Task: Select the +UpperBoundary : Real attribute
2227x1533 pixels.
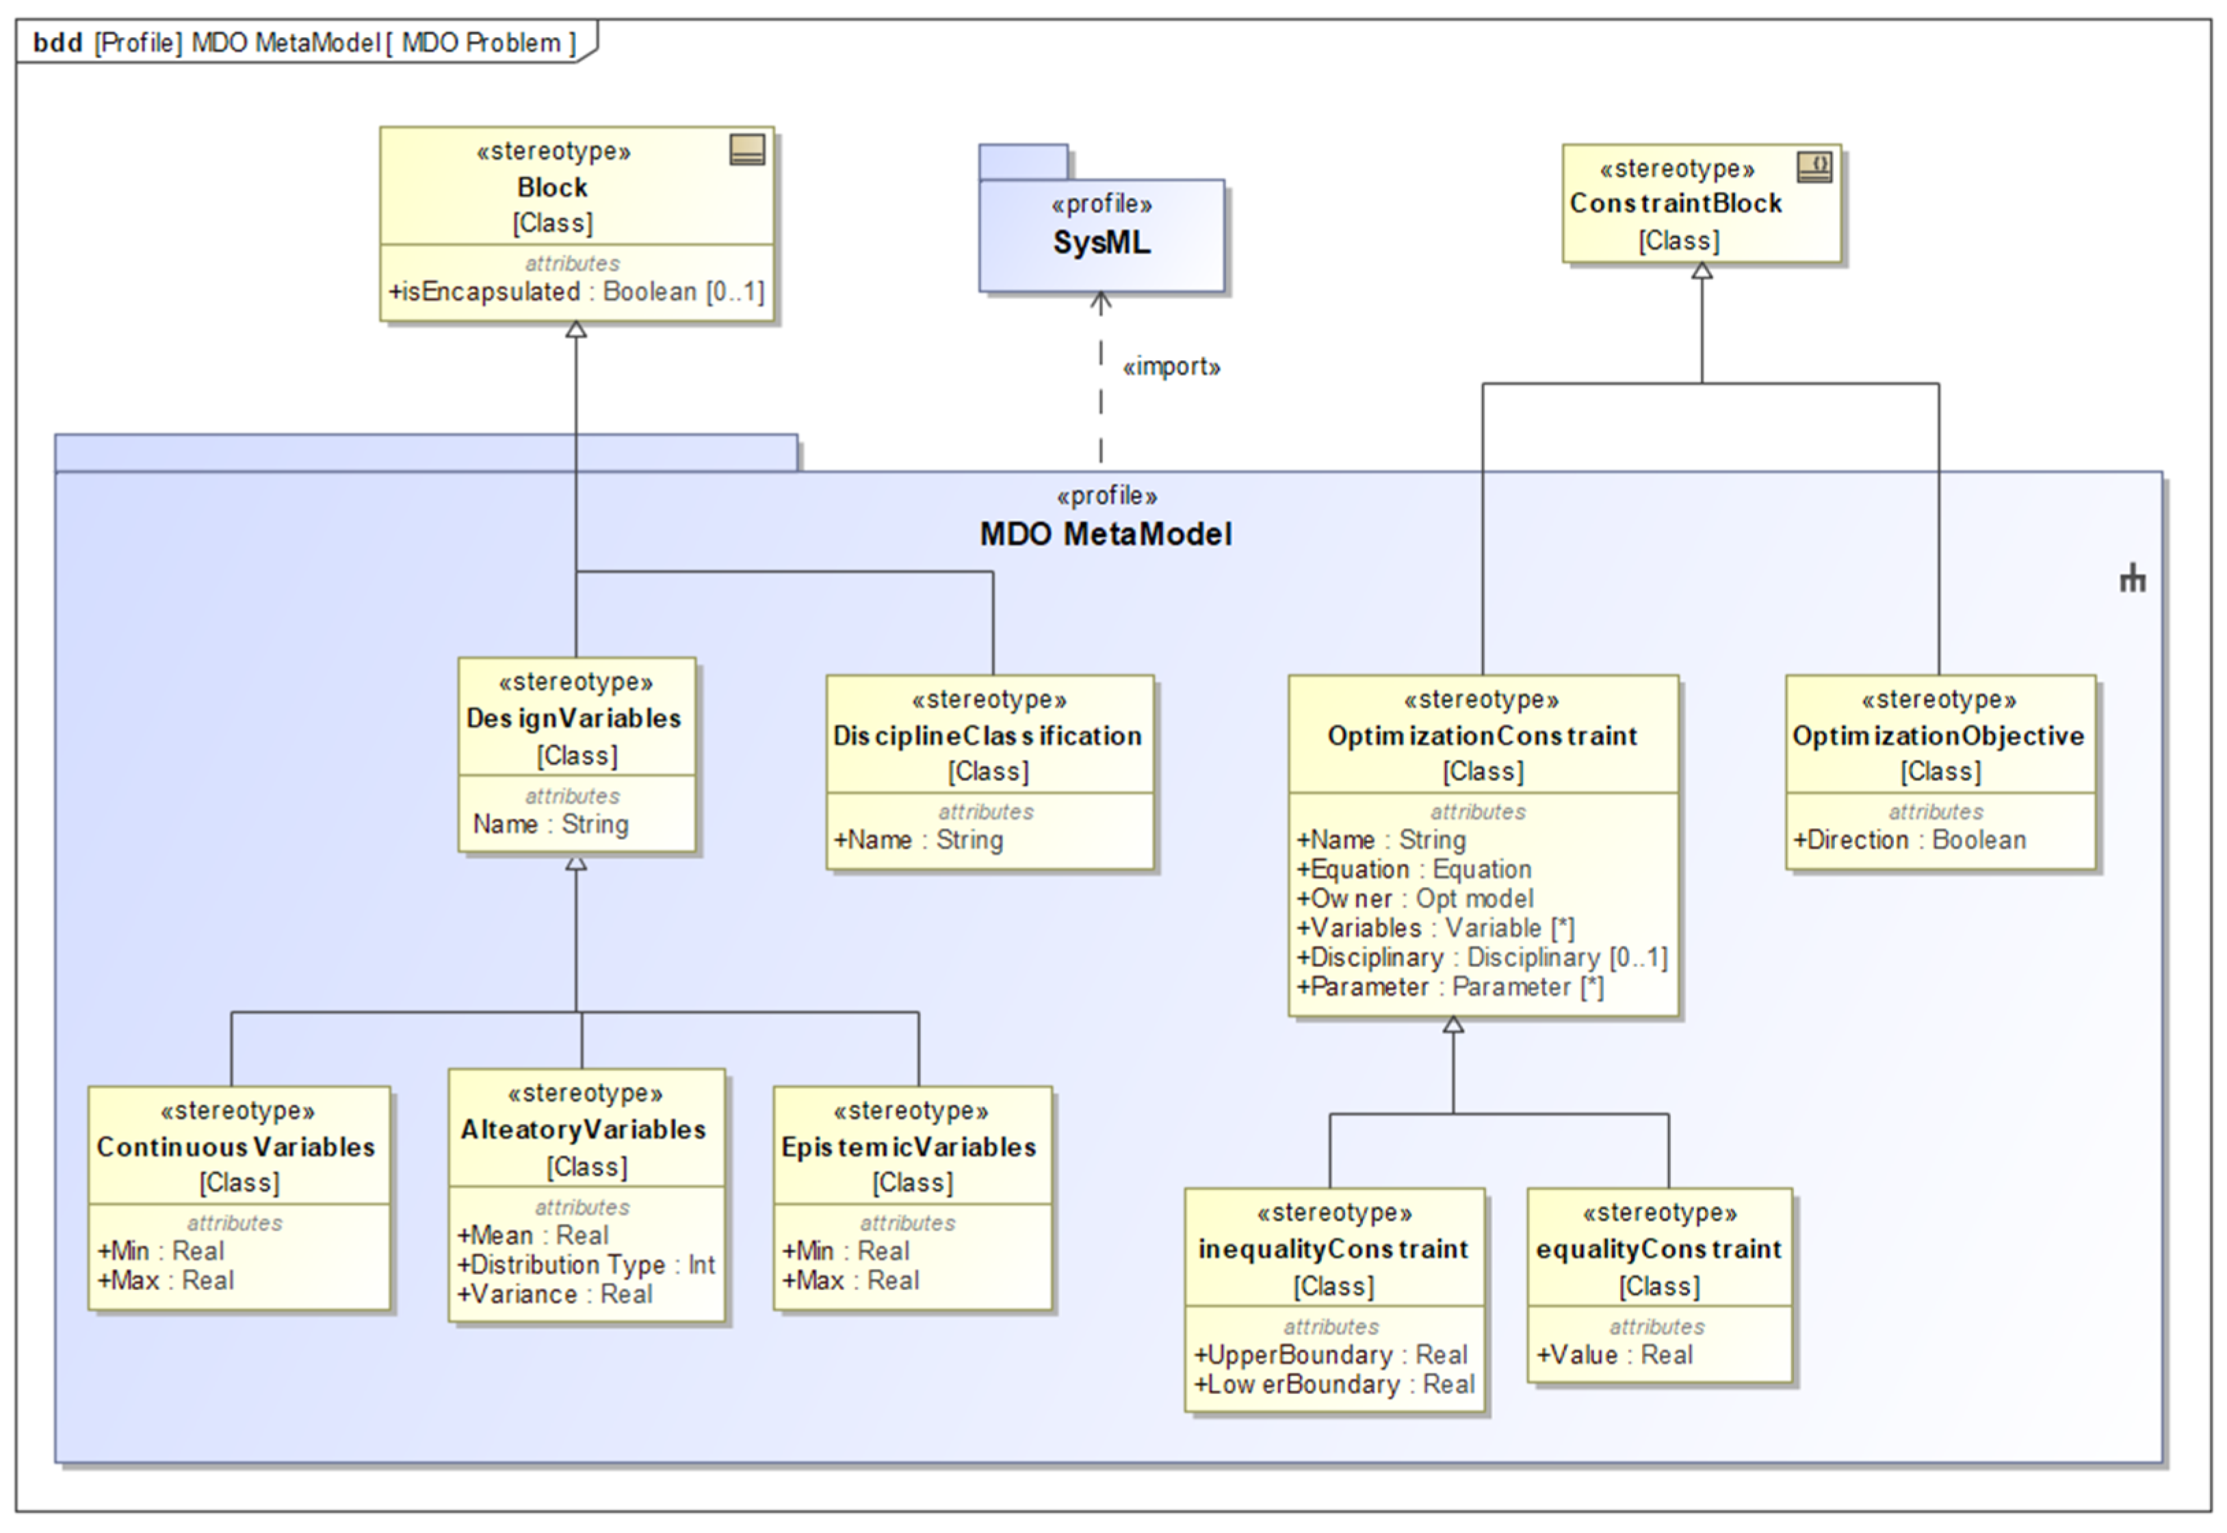Action: click(1330, 1354)
